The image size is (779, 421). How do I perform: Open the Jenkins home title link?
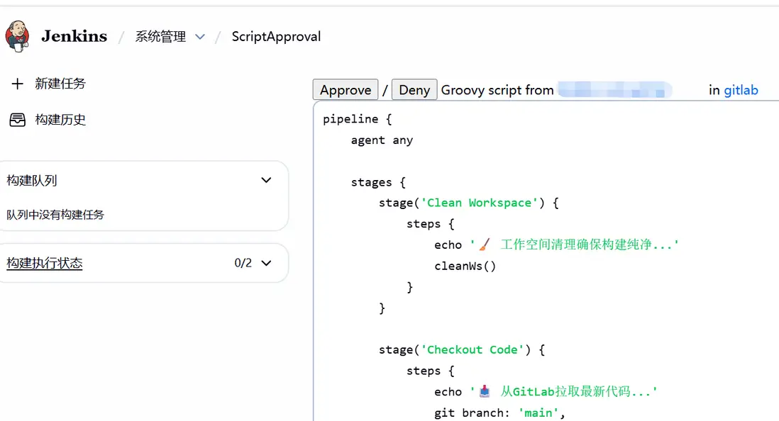click(x=74, y=36)
